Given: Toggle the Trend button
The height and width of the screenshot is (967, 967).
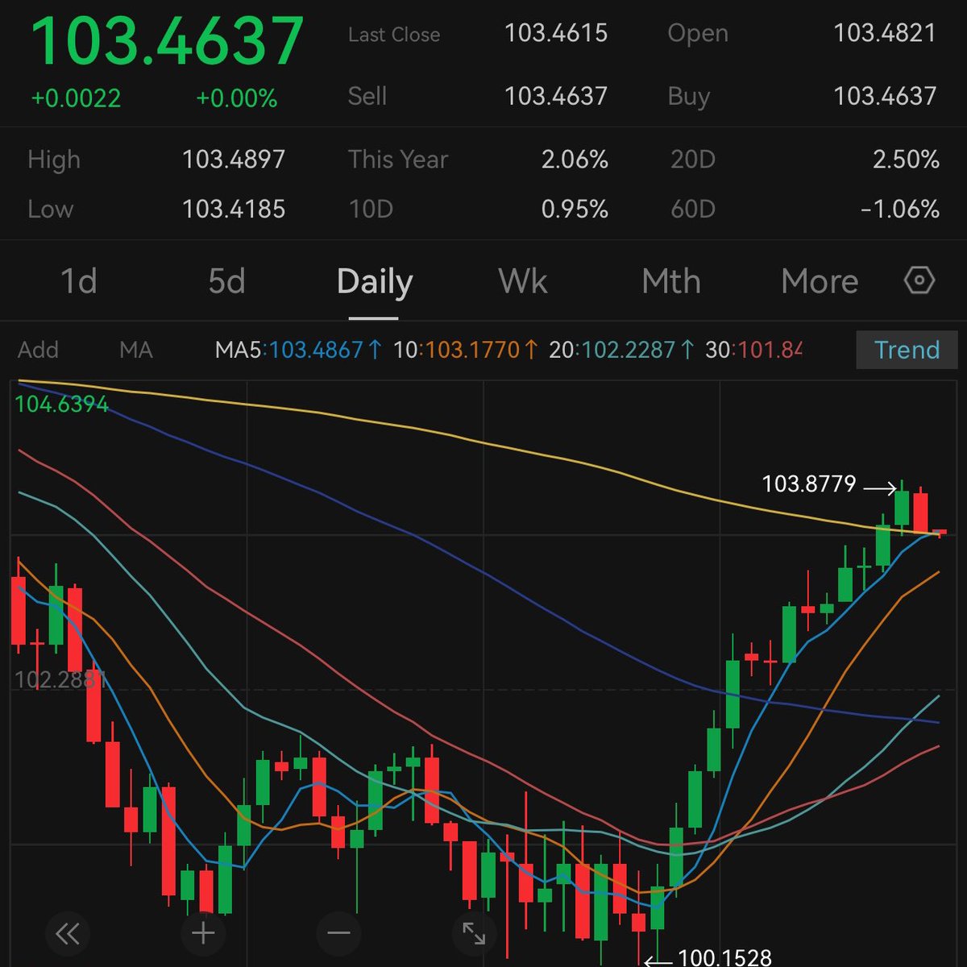Looking at the screenshot, I should coord(907,350).
